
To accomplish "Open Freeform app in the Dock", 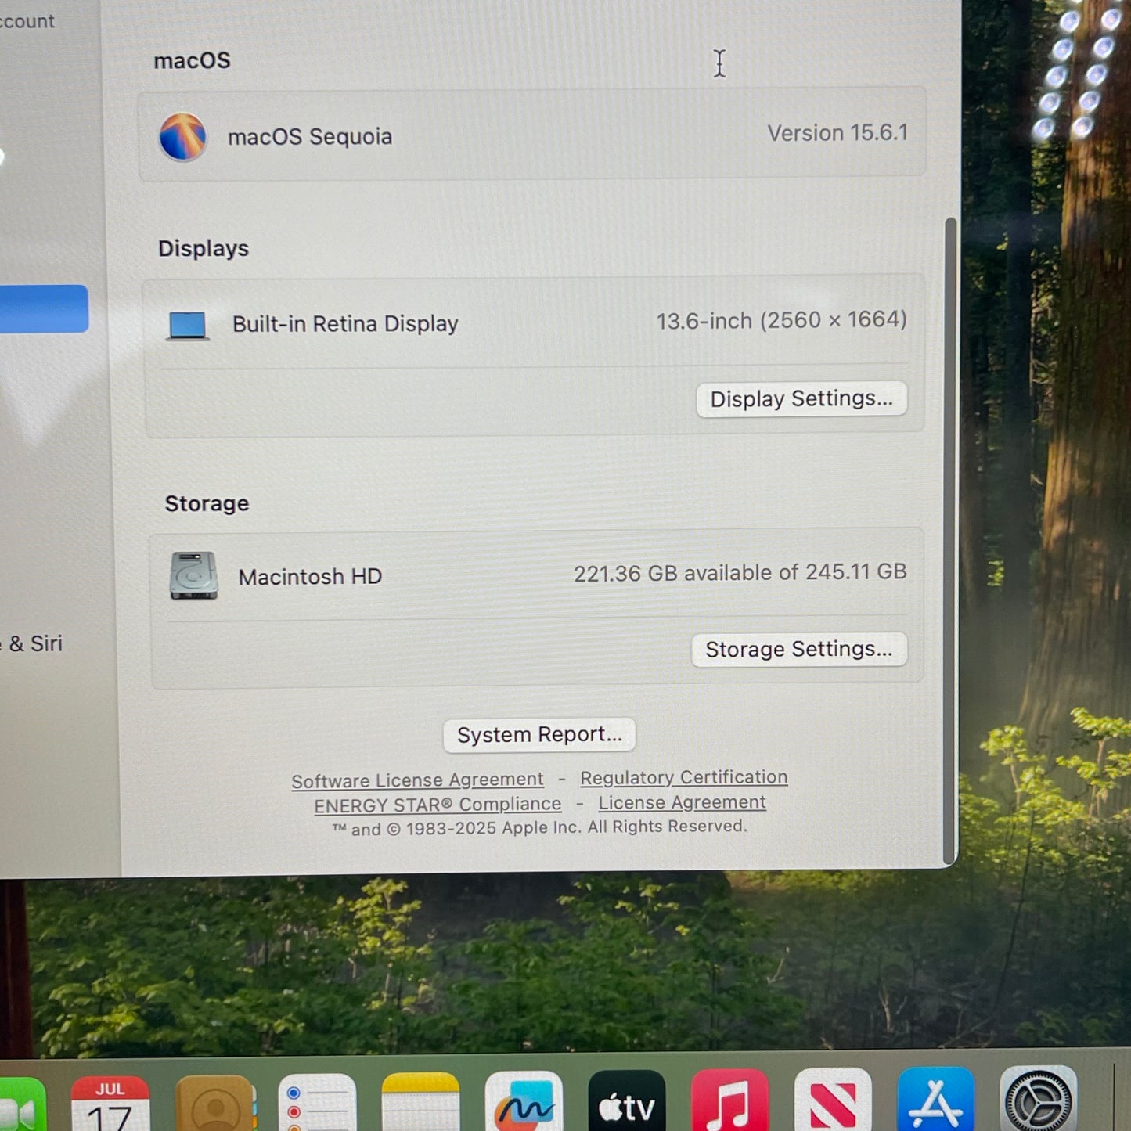I will point(524,1101).
